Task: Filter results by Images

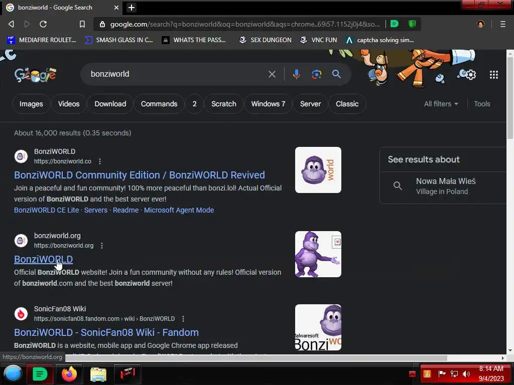Action: click(31, 104)
